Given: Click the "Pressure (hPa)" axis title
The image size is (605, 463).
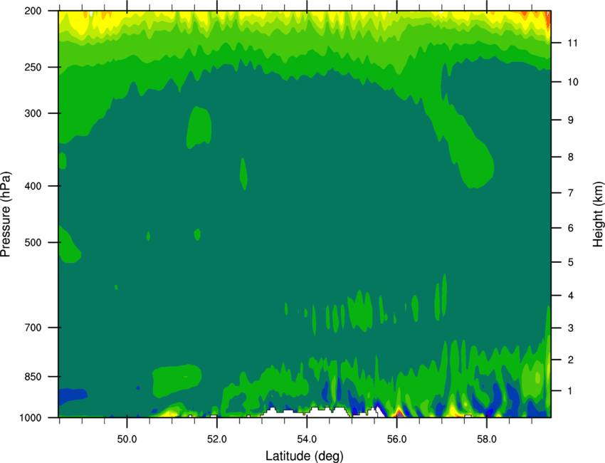Looking at the screenshot, I should coord(6,214).
